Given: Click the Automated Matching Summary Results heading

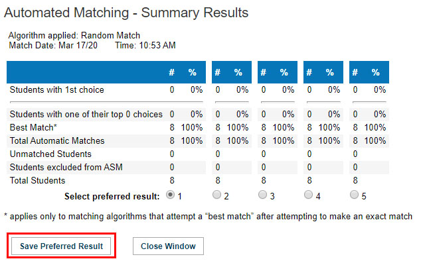Looking at the screenshot, I should [126, 13].
